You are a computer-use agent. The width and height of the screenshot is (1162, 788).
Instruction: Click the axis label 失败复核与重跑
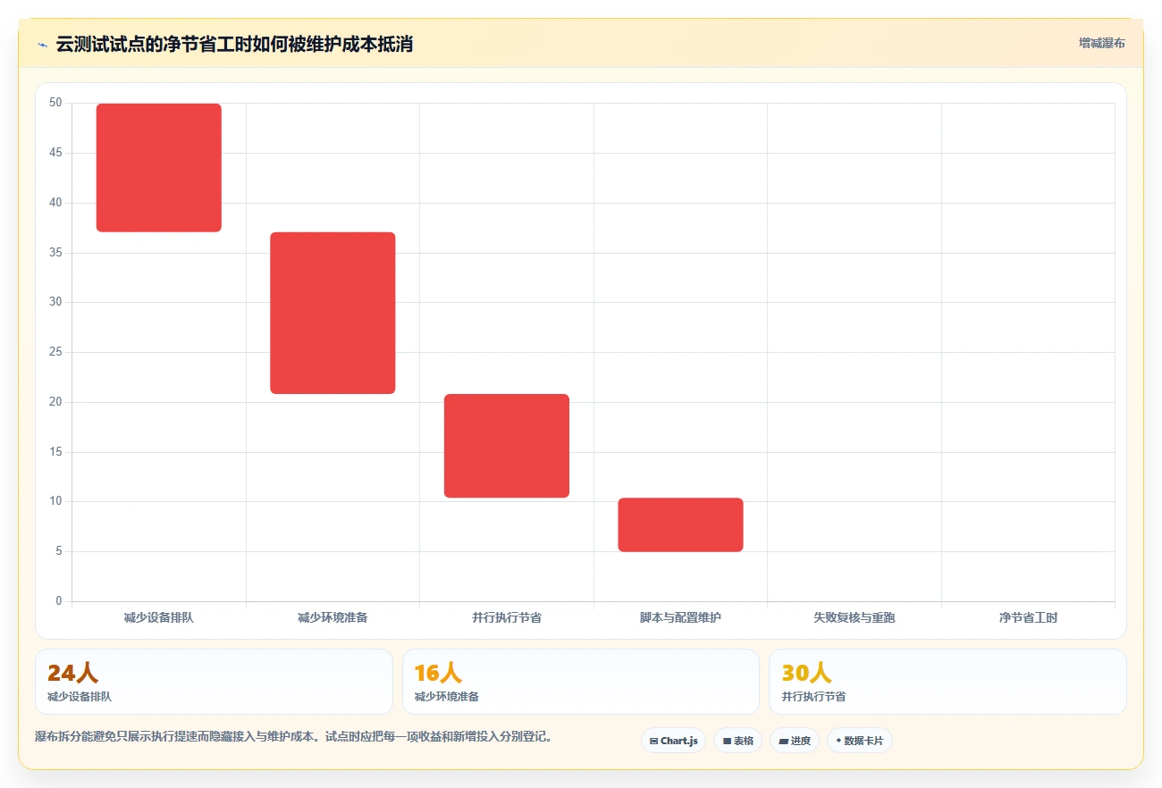(855, 617)
